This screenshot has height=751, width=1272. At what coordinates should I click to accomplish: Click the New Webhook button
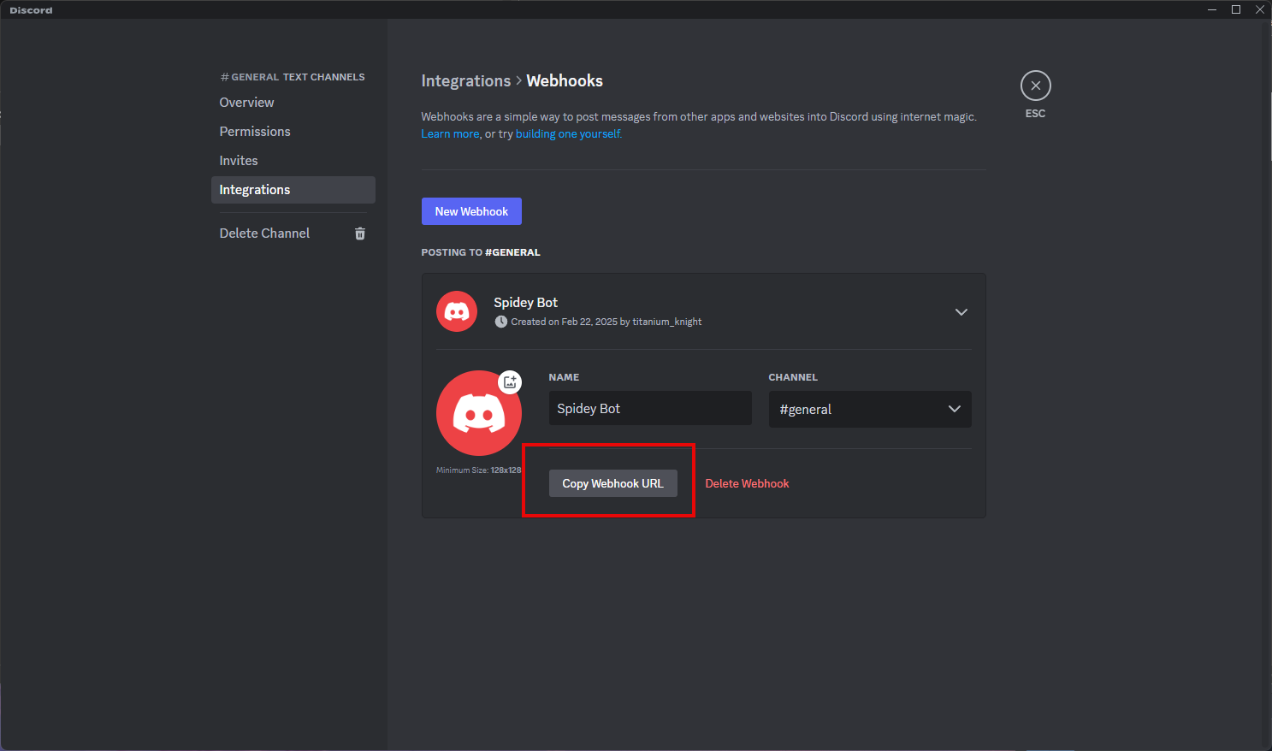point(471,211)
